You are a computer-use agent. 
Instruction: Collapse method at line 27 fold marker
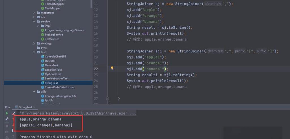[108, 99]
